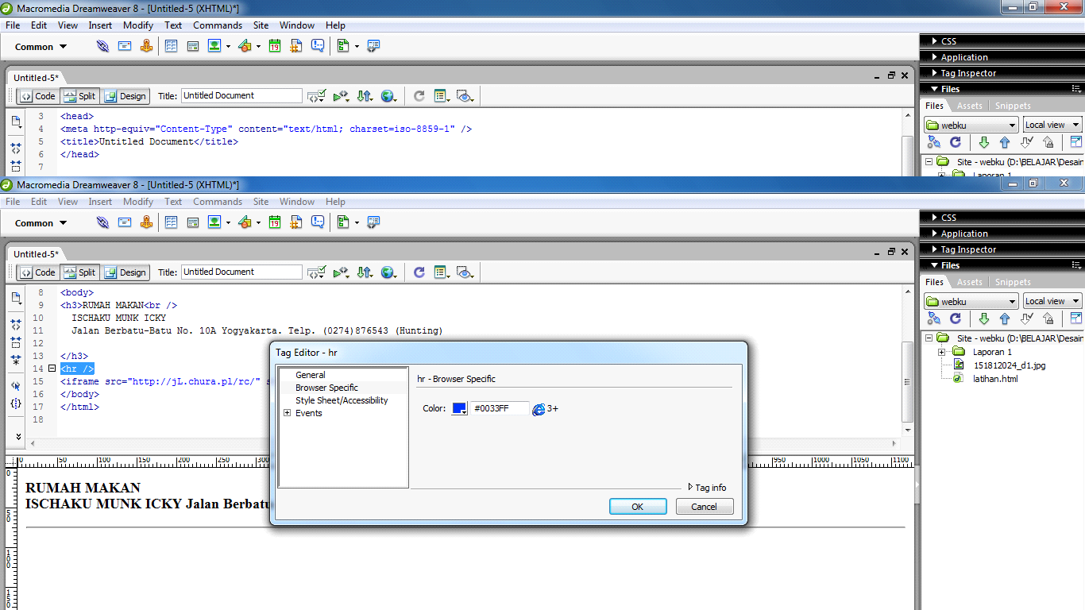Click the Internet Explorer icon beside the color field
1085x610 pixels.
(539, 409)
